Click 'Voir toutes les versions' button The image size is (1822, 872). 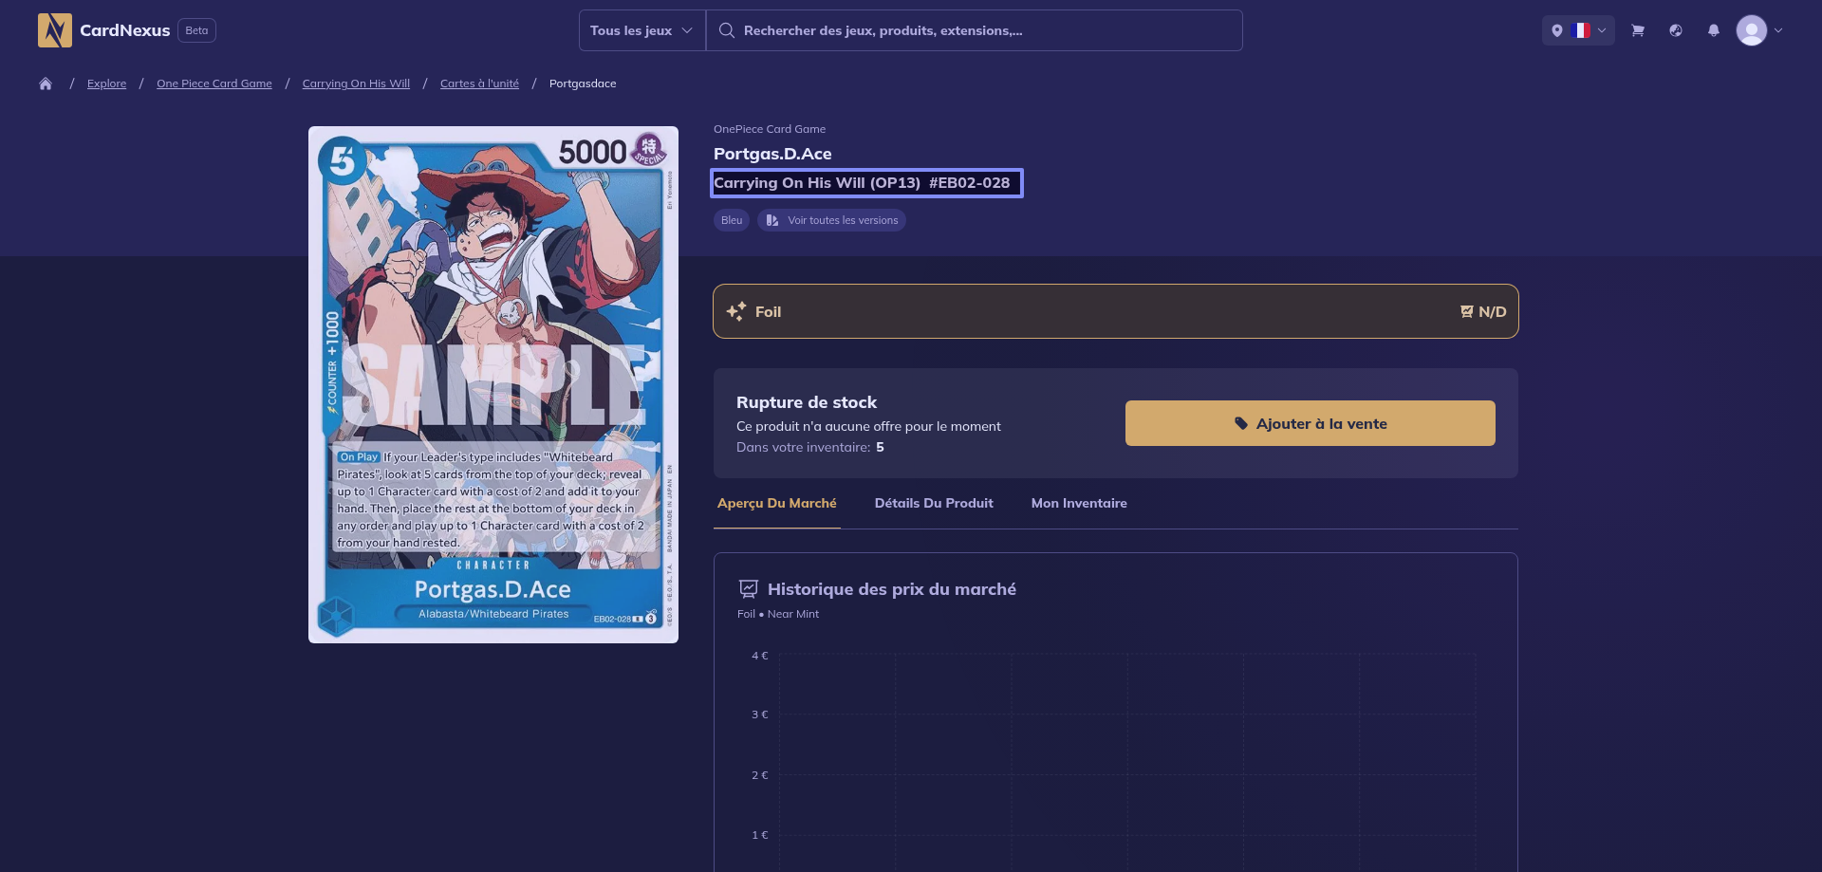coord(831,220)
